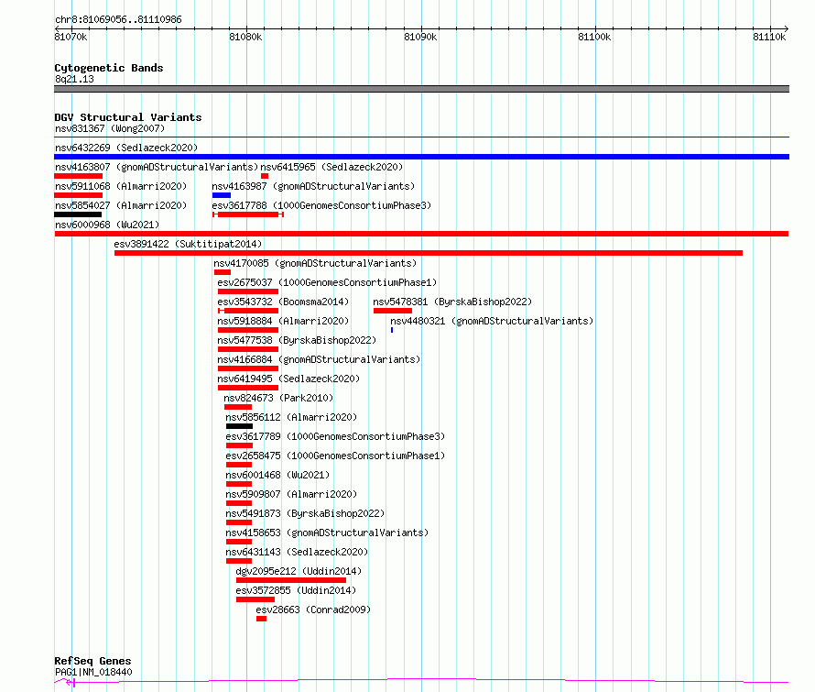This screenshot has height=692, width=815.
Task: Click the RefSeq Genes track title
Action: 92,662
